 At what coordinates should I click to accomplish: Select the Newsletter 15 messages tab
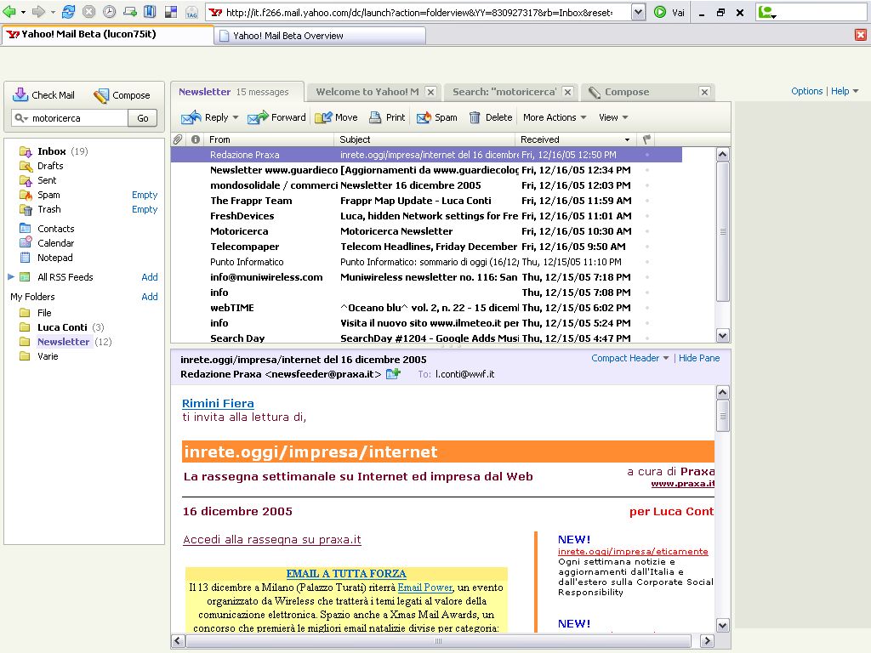click(x=237, y=92)
